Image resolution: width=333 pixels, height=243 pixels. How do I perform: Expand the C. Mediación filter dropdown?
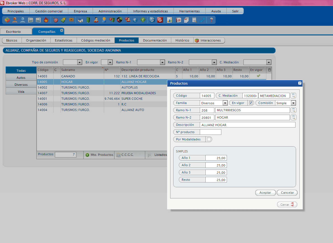point(269,62)
